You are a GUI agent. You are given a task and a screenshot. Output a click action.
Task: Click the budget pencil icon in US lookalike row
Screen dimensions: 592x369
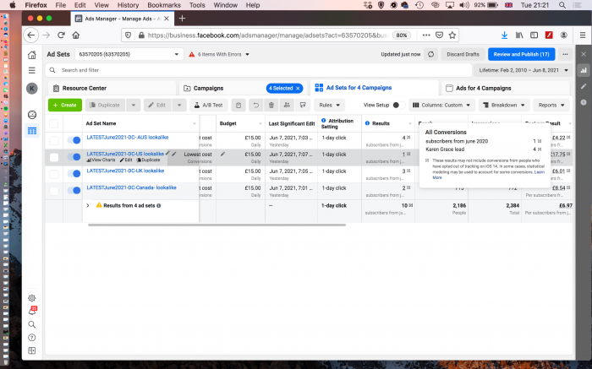click(222, 155)
